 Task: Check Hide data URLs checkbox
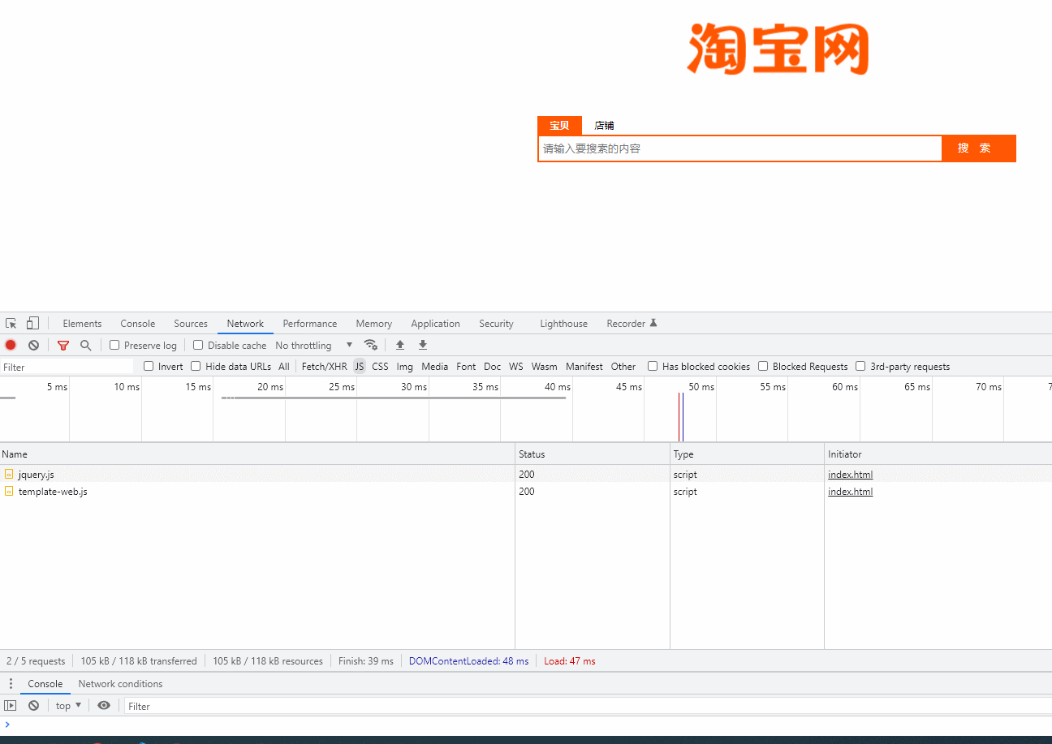click(196, 366)
